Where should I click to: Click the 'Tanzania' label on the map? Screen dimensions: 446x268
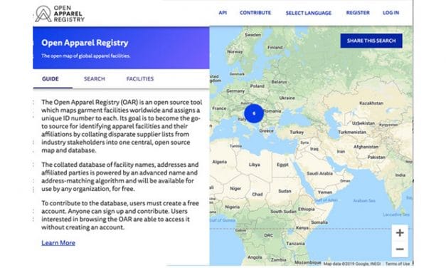point(295,244)
